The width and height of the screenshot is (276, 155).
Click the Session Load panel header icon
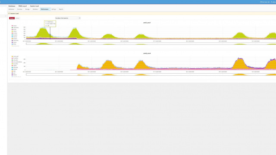(9, 13)
